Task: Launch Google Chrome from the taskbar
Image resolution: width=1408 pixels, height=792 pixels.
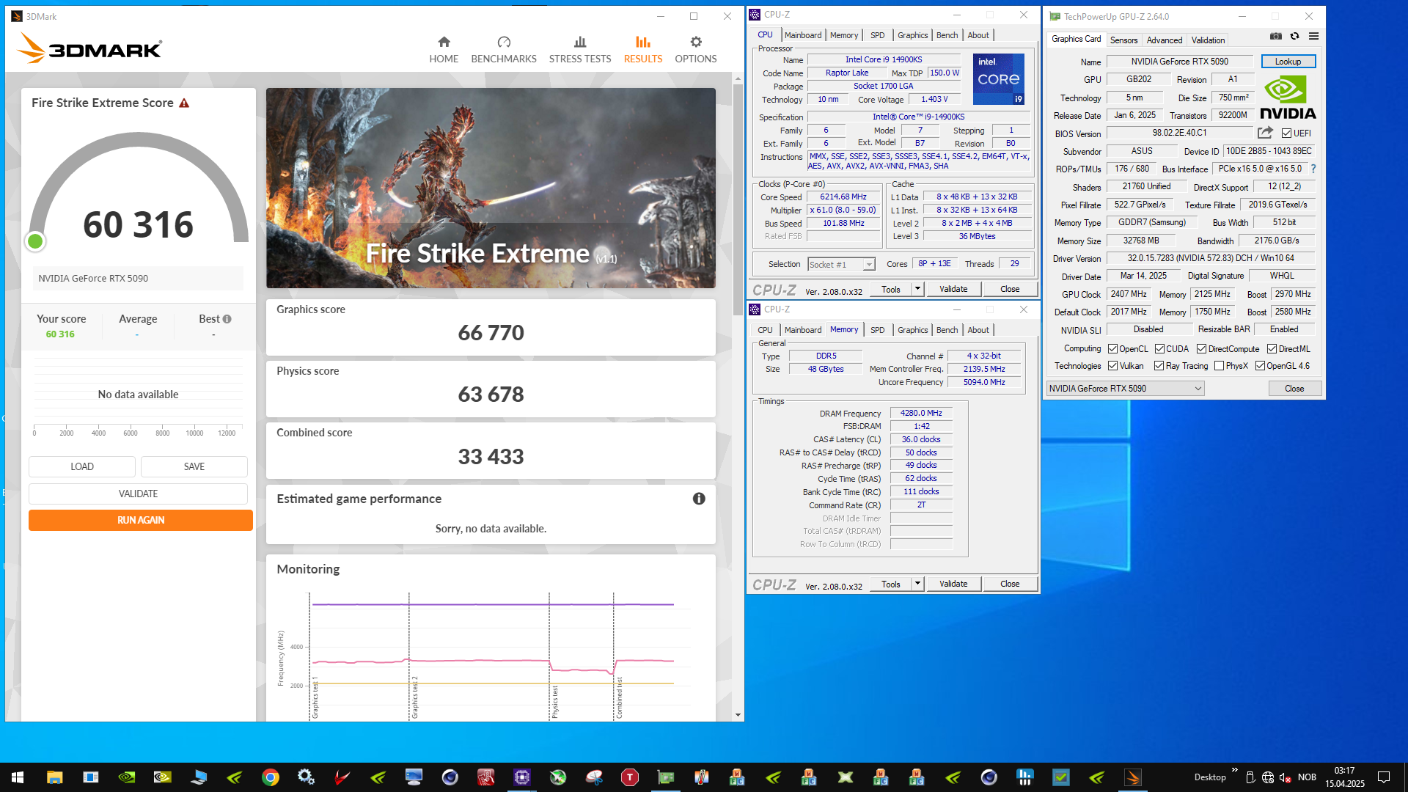Action: point(271,777)
